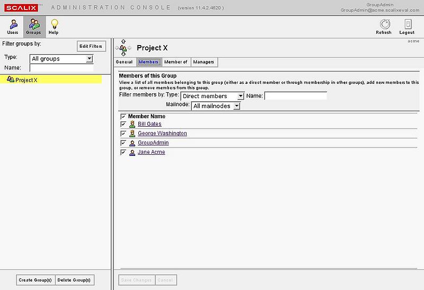Toggle the George Washington checkbox
The height and width of the screenshot is (290, 424).
coord(123,134)
